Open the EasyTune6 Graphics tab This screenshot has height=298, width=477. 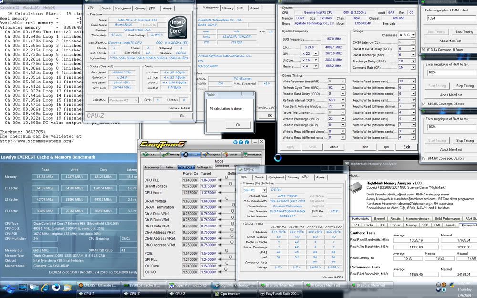pos(211,154)
